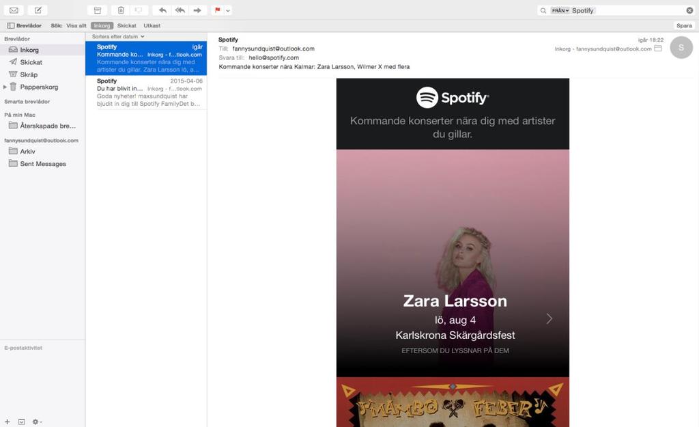Click sender name Spotify in header
This screenshot has height=427, width=699.
(x=228, y=40)
